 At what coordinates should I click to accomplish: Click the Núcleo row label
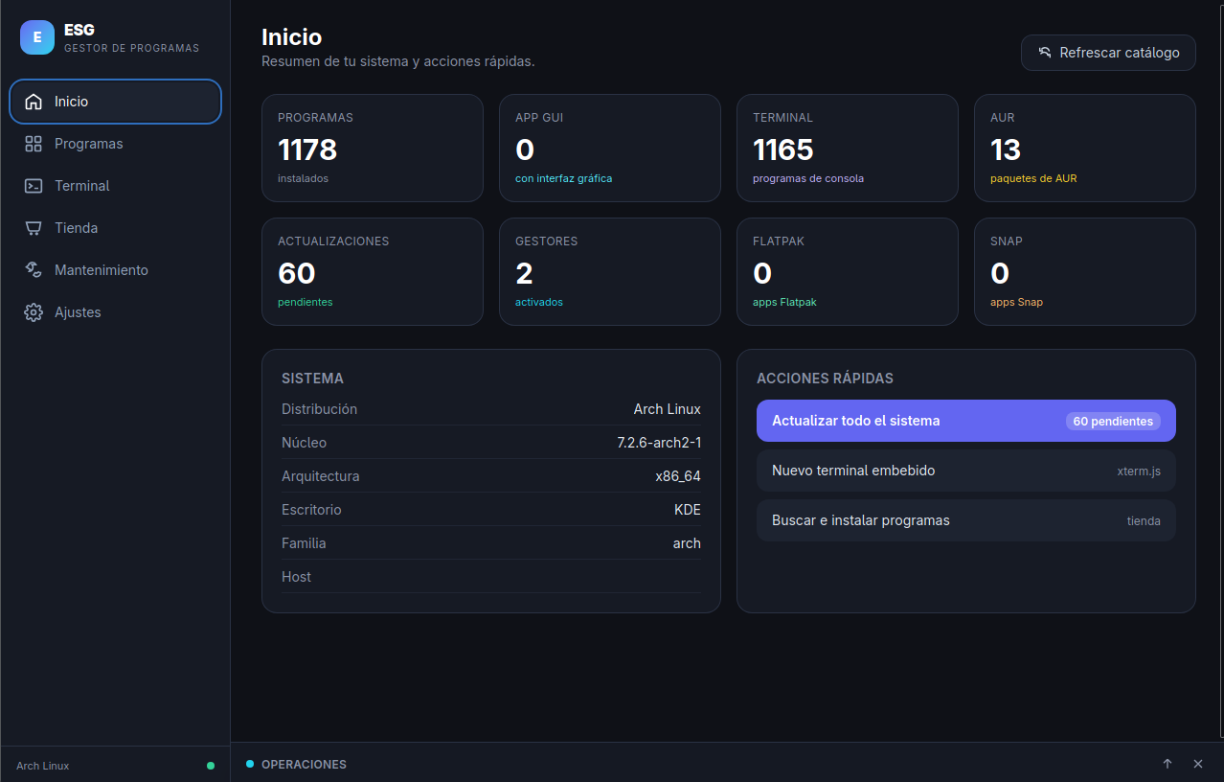[x=304, y=443]
